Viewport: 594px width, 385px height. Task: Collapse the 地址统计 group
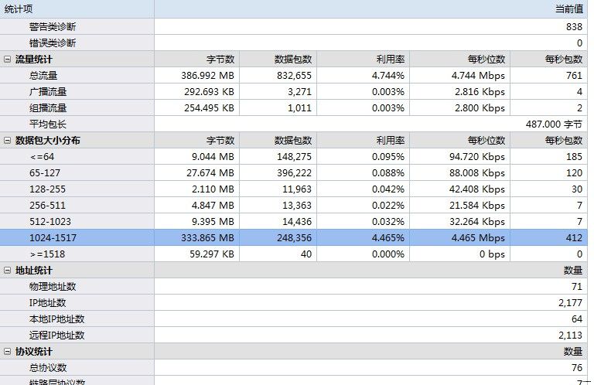(8, 271)
